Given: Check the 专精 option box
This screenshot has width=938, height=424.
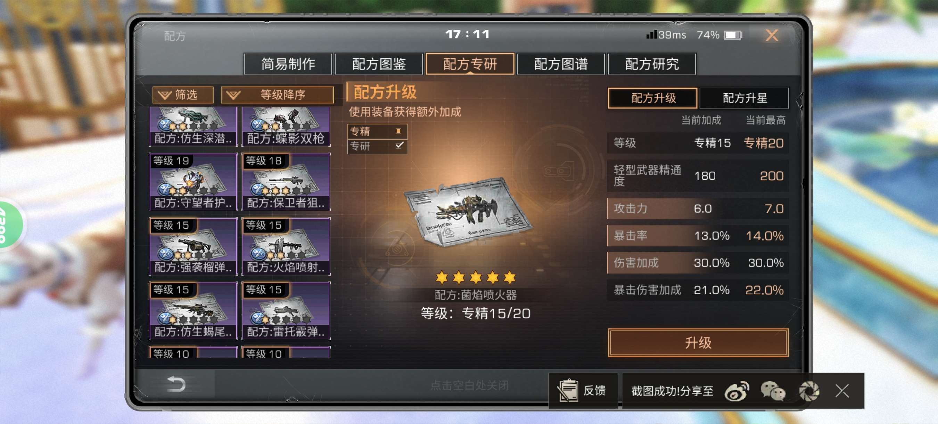Looking at the screenshot, I should (x=398, y=131).
